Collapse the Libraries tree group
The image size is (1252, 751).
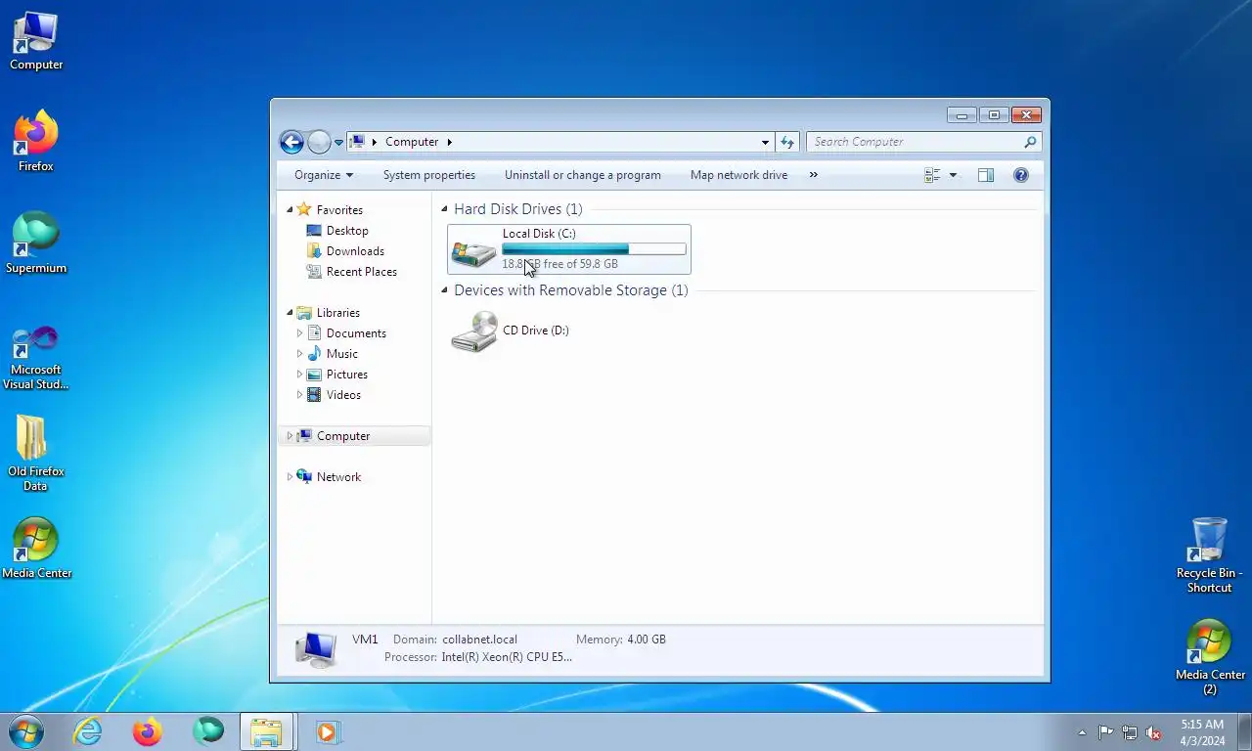290,313
